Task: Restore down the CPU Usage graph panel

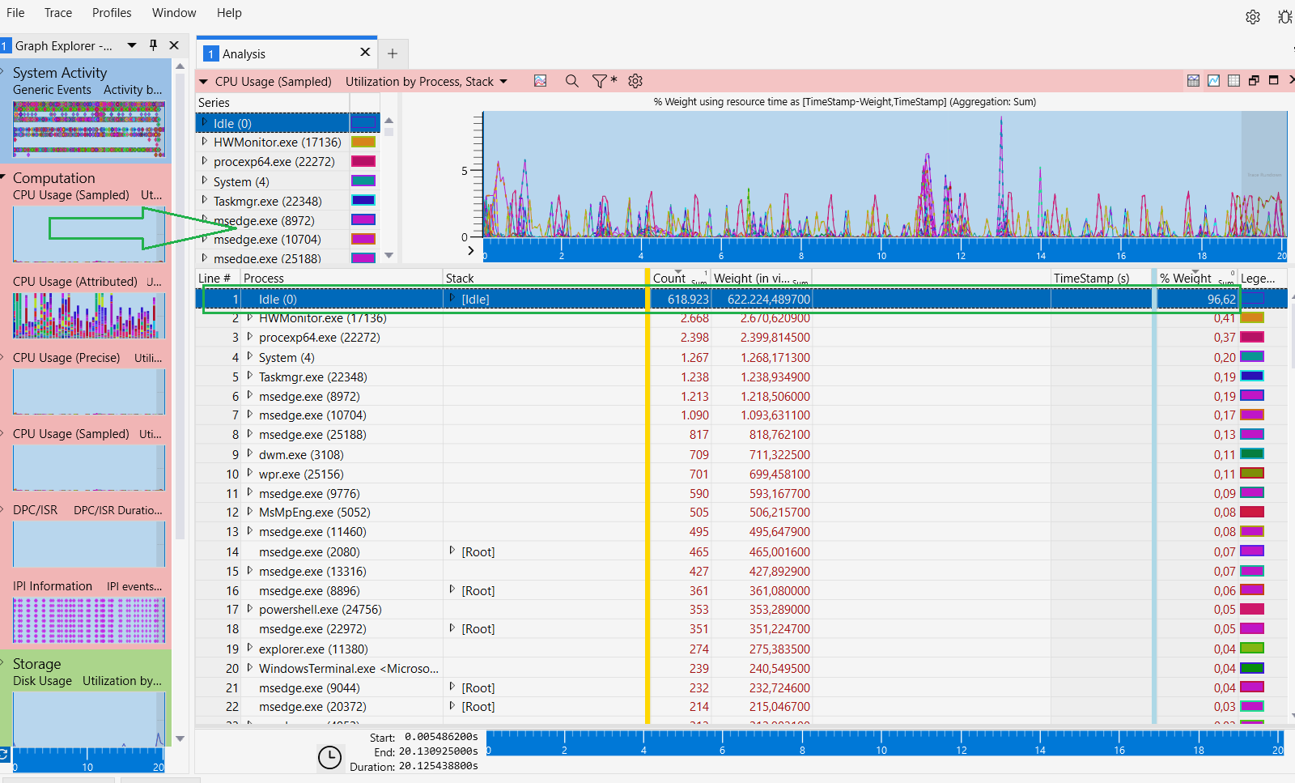Action: [x=1254, y=80]
